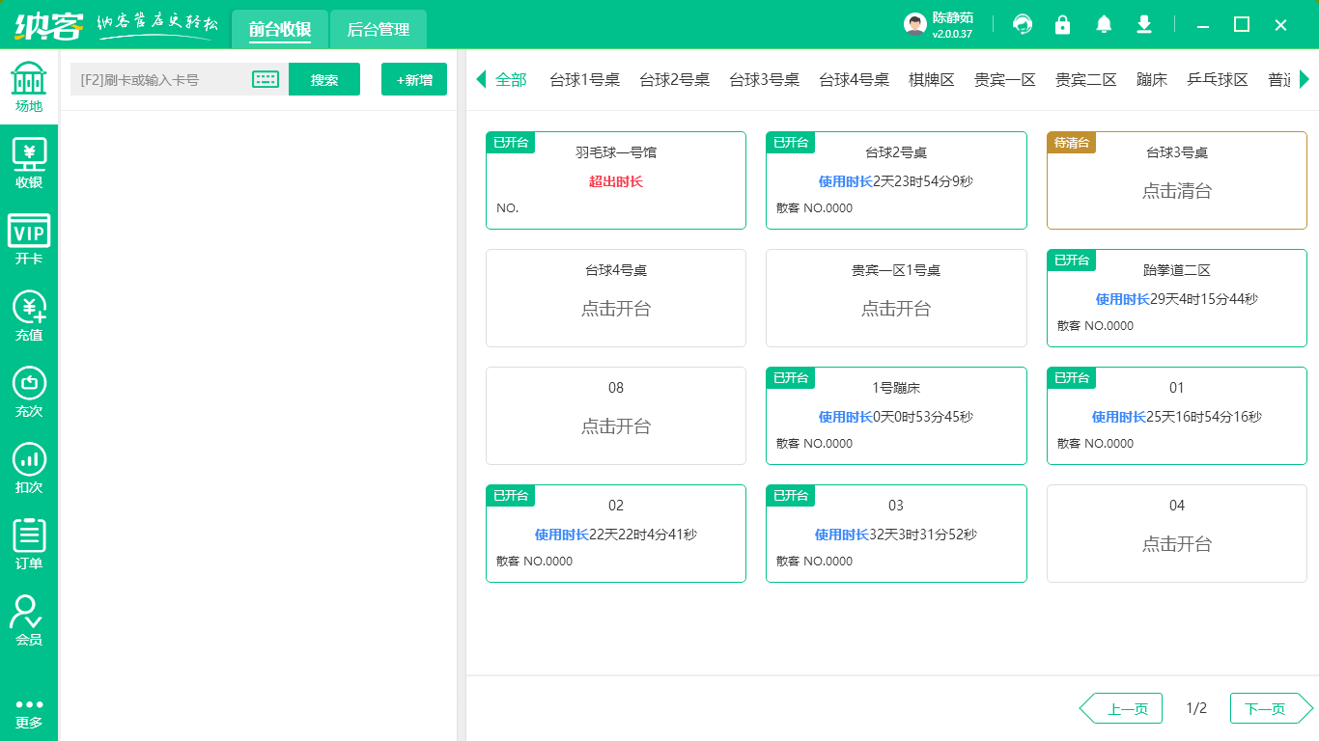Expand the 更多 more options icon
The height and width of the screenshot is (741, 1319).
click(x=29, y=714)
